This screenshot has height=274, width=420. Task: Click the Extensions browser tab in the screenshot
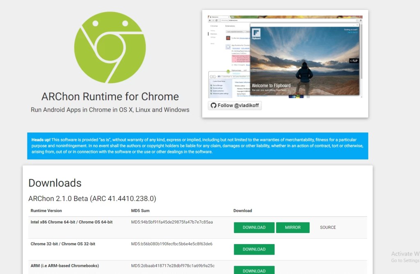214,17
